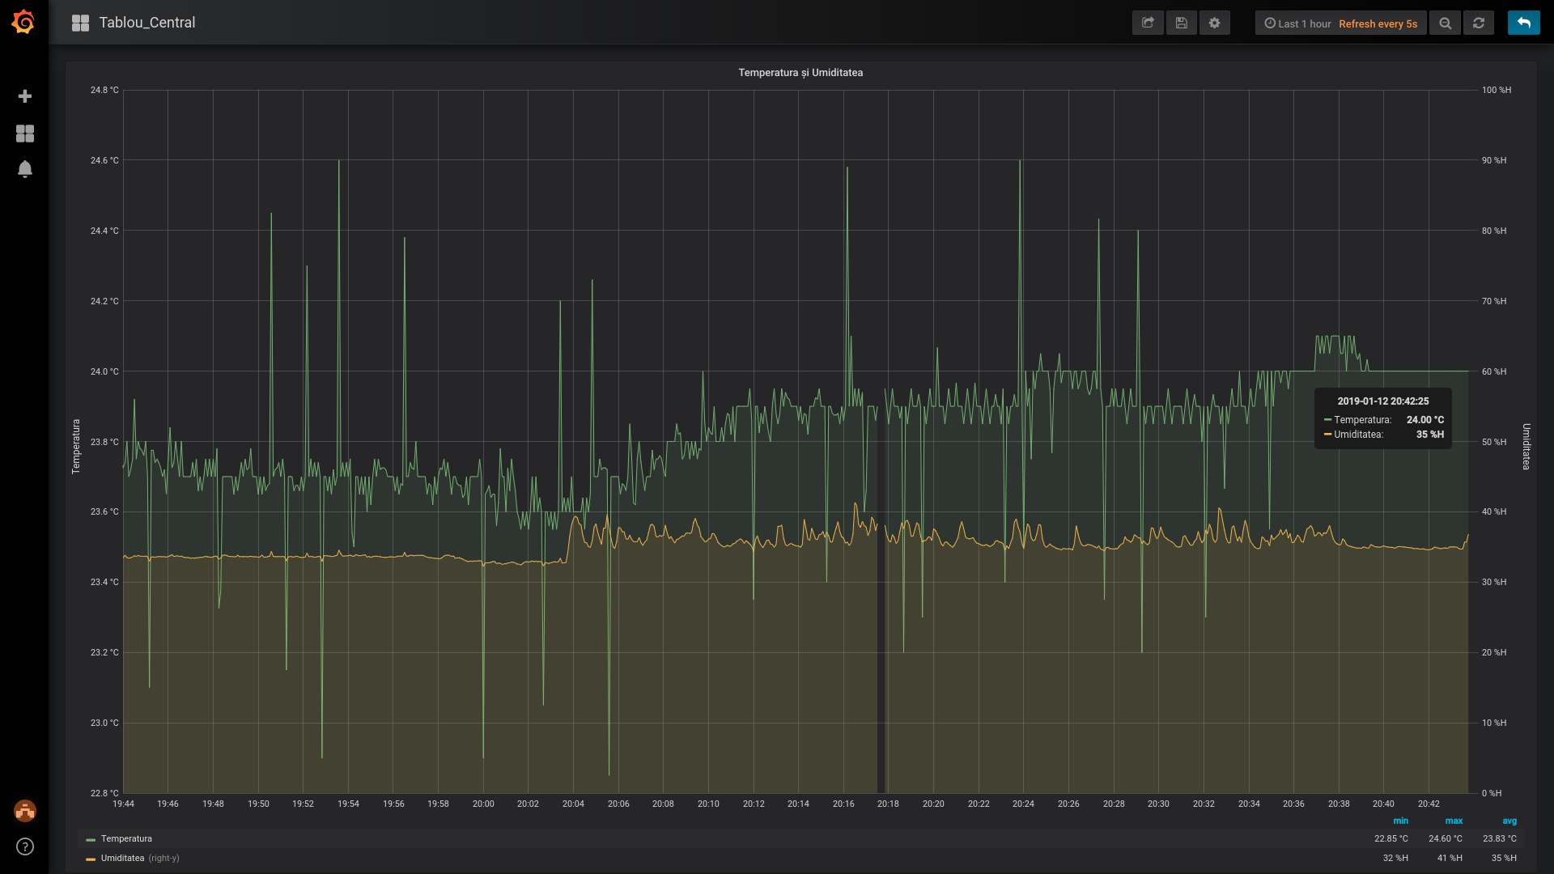
Task: Click the Temperatura max value 24.60 °C
Action: coord(1445,838)
